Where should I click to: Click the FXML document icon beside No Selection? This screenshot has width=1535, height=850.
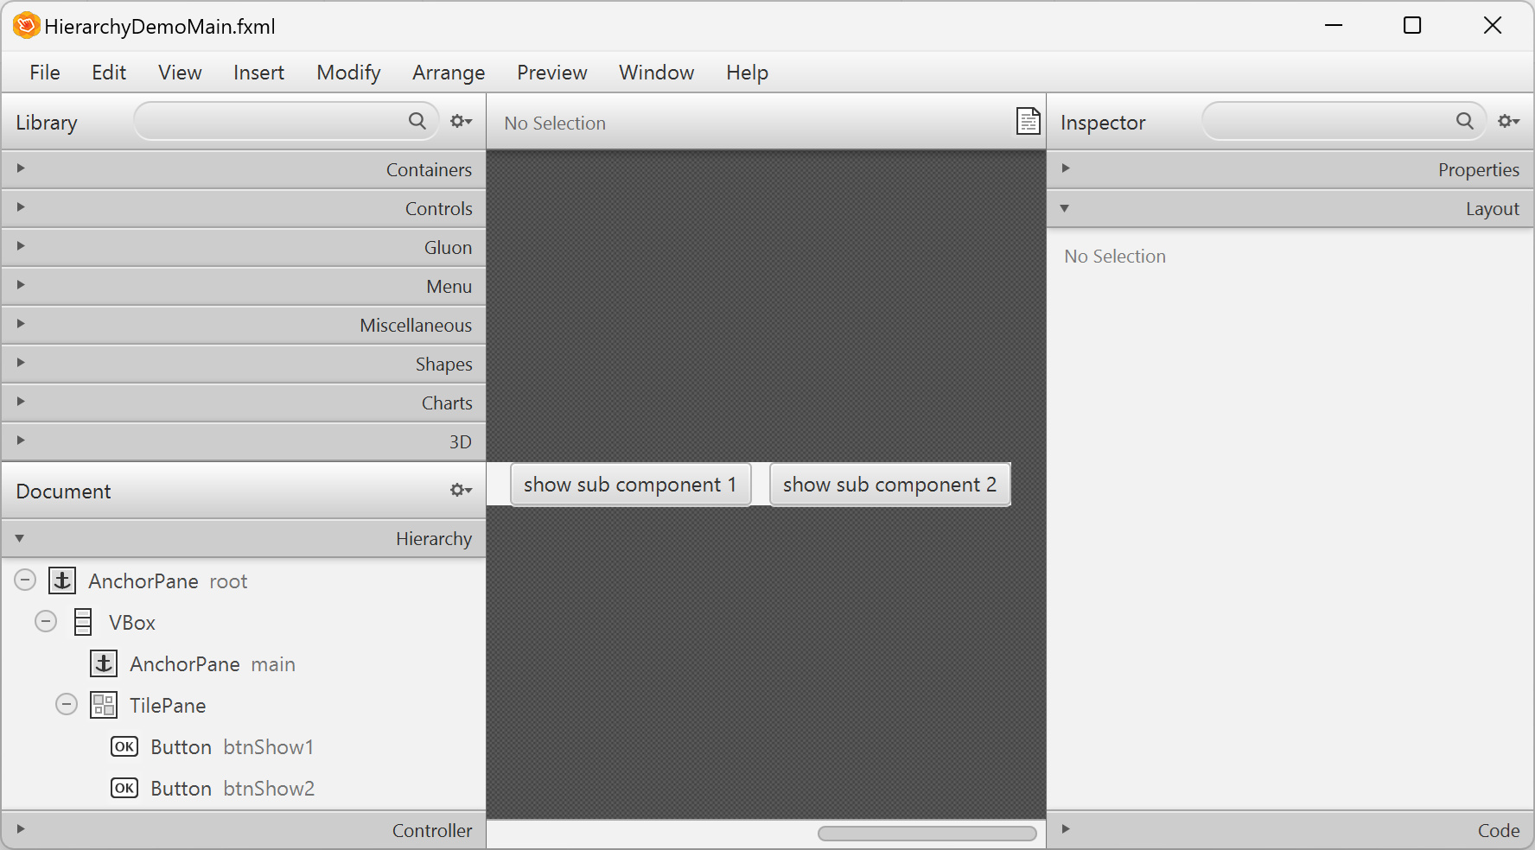tap(1028, 122)
